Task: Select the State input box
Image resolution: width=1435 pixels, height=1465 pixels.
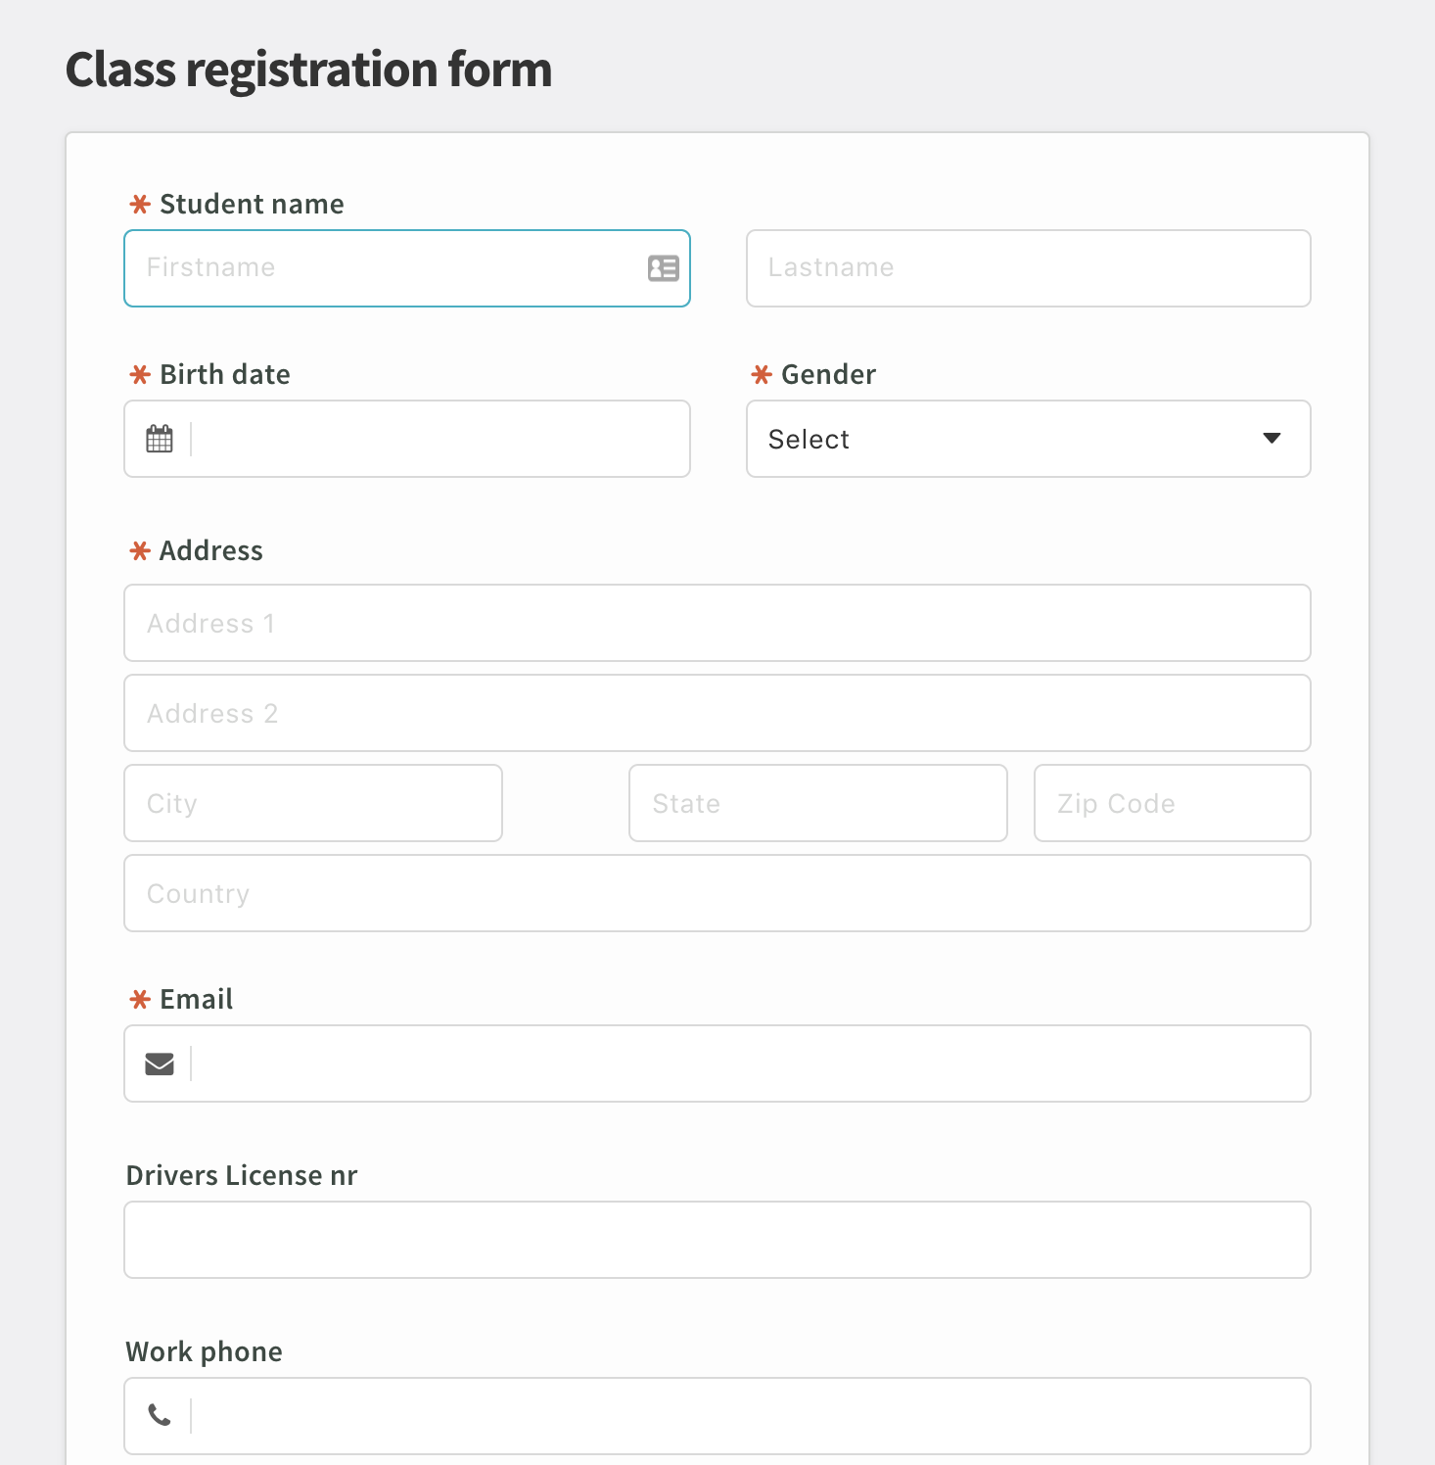Action: [x=818, y=803]
